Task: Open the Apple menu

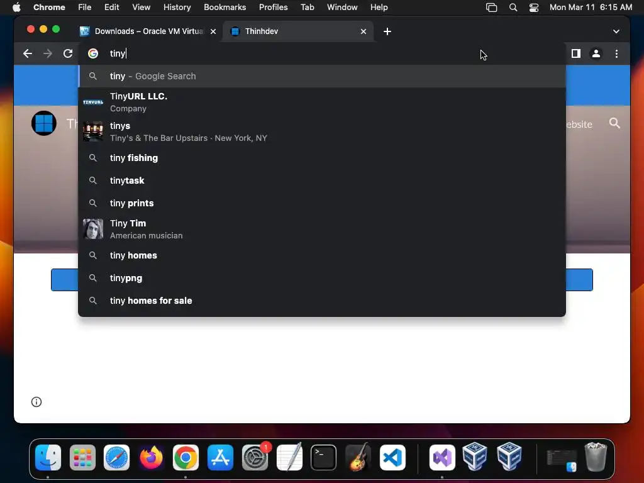Action: pyautogui.click(x=16, y=7)
